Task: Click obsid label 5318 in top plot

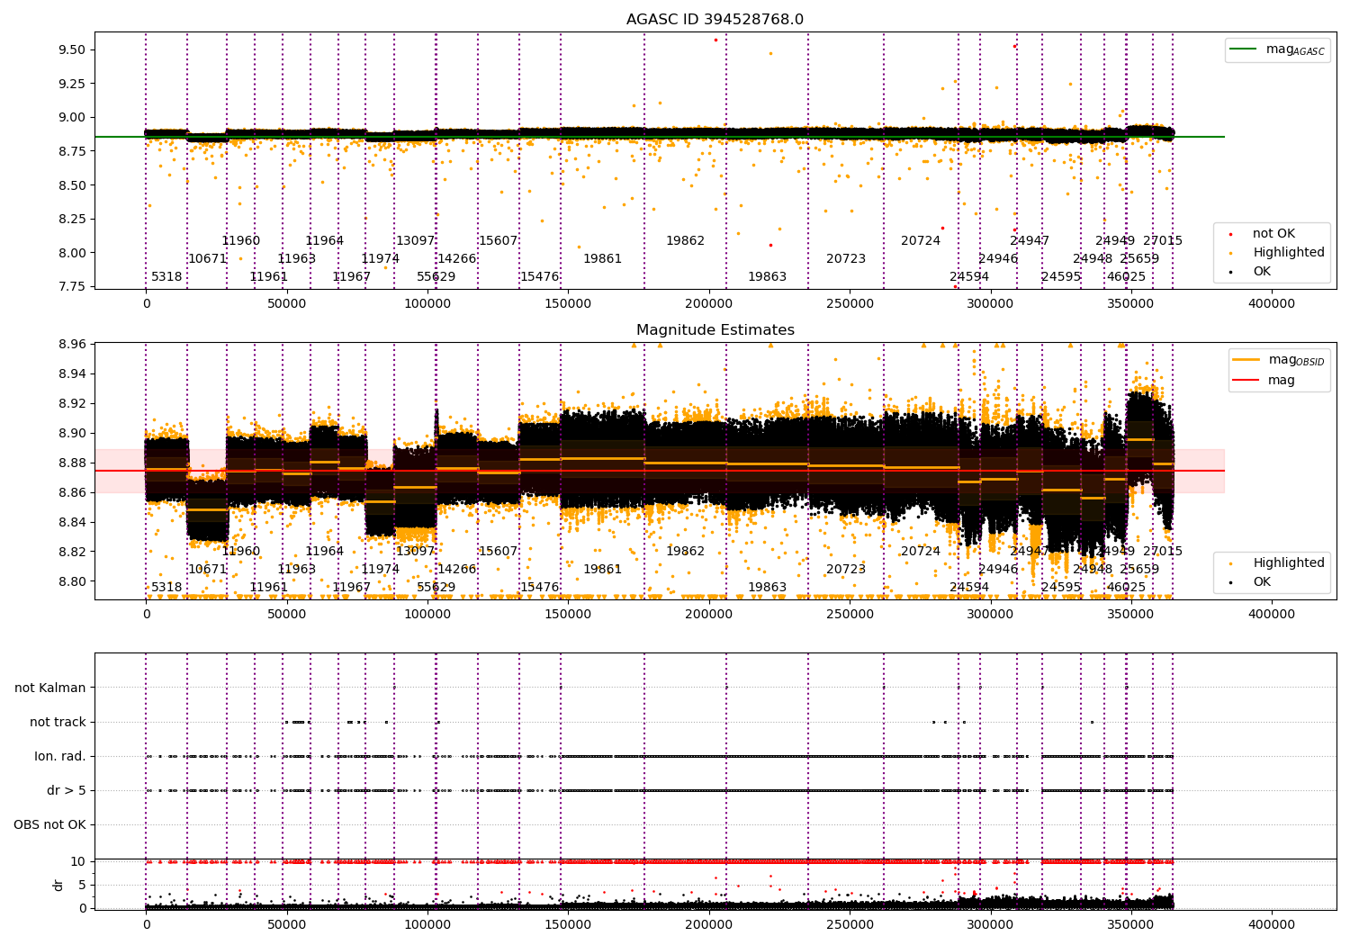Action: (166, 277)
